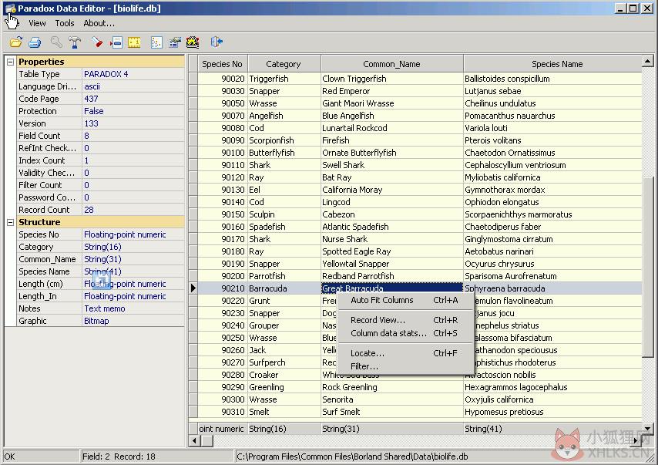Click the vertical scrollbar down arrow
This screenshot has width=658, height=465.
(x=647, y=429)
